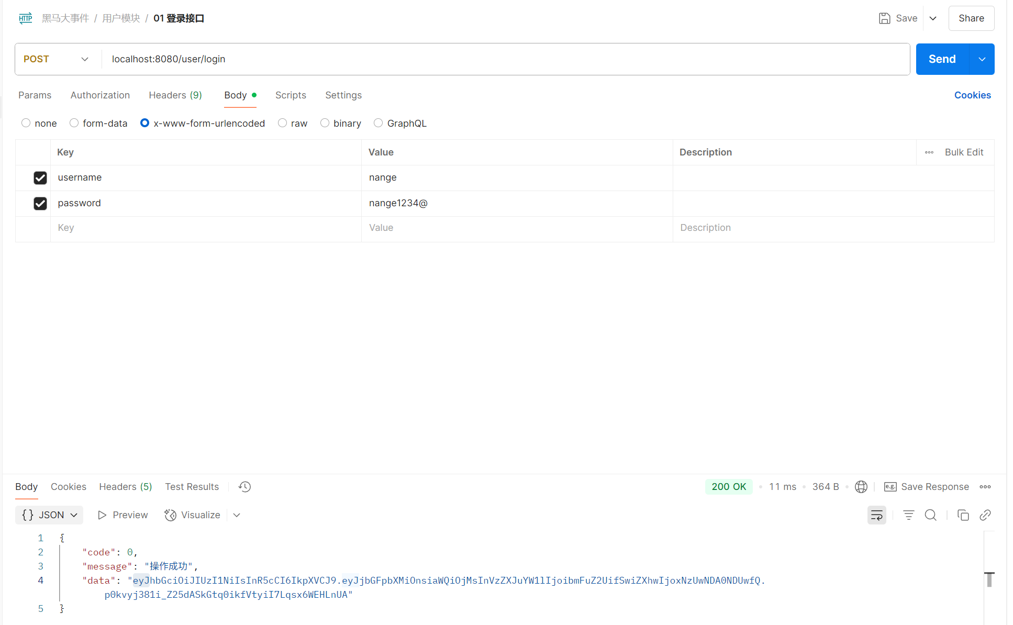Open response more options ellipsis
The height and width of the screenshot is (625, 1013).
(x=985, y=487)
